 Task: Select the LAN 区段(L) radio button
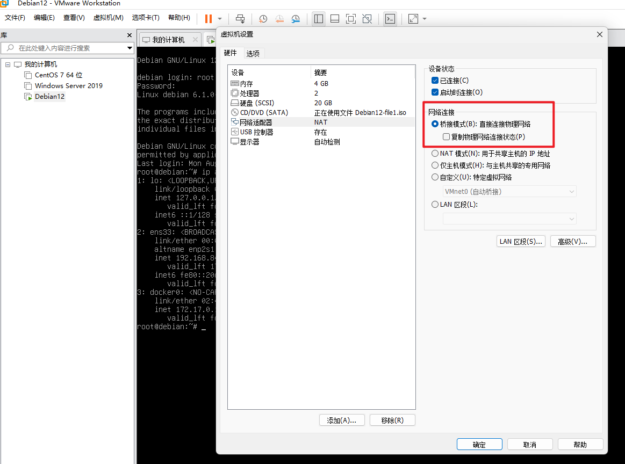click(x=435, y=204)
